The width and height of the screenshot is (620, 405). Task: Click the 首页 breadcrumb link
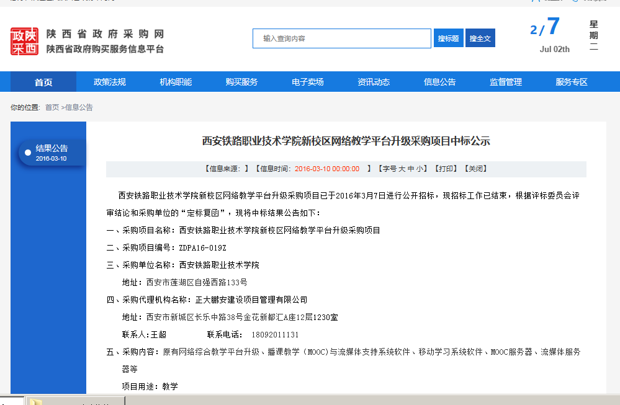[x=52, y=107]
